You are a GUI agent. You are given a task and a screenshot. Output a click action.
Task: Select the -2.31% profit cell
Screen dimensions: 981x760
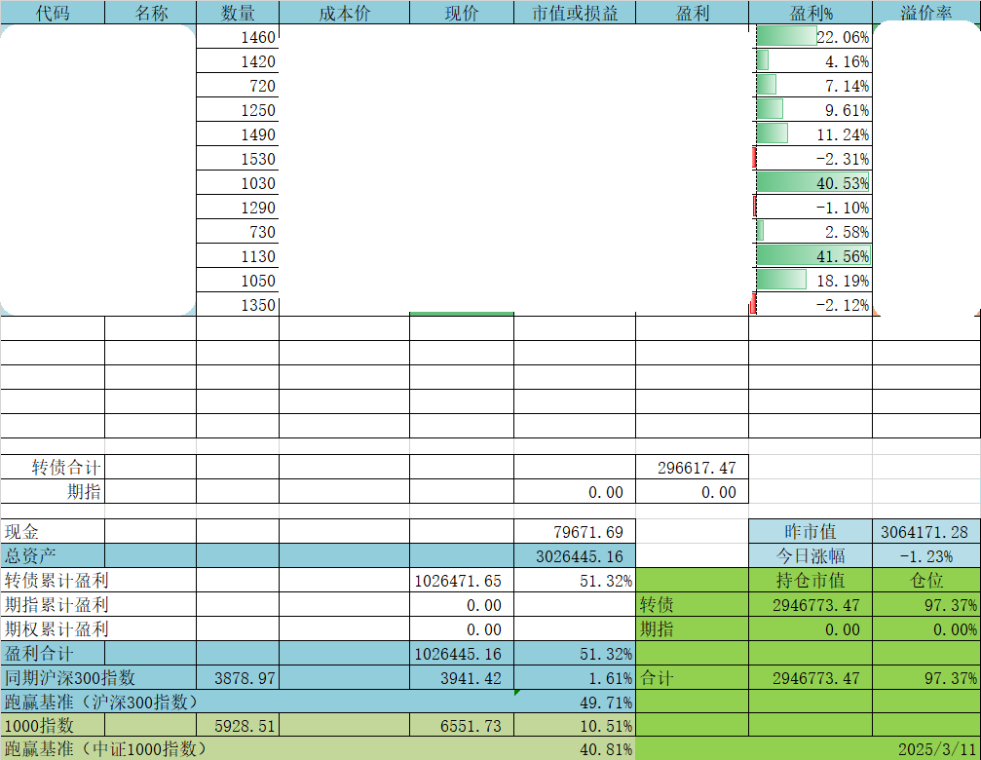coord(811,159)
